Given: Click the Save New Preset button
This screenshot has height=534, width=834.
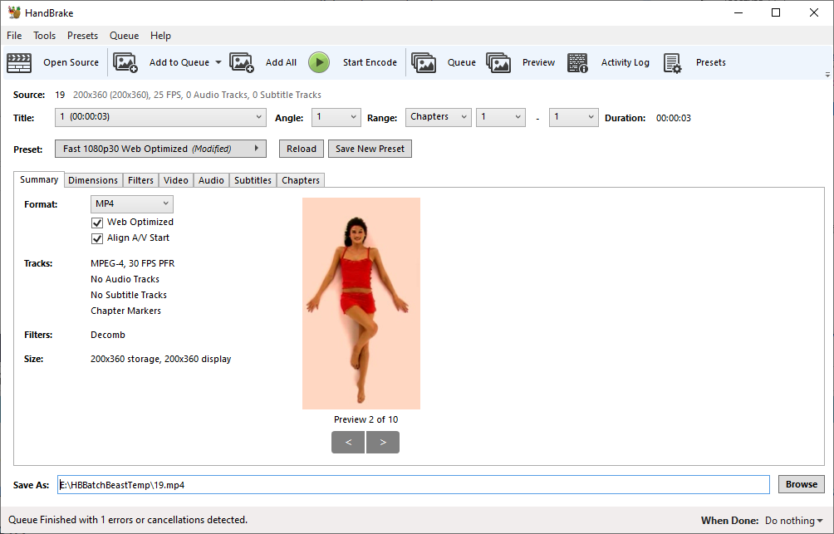Looking at the screenshot, I should (x=370, y=149).
